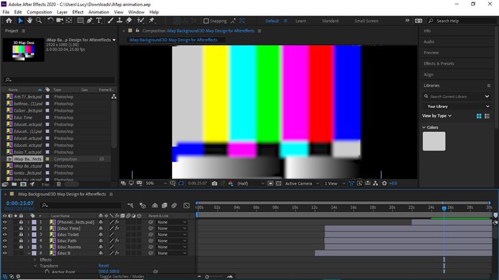Select the Rectangle shape tool
This screenshot has width=499, height=280.
point(80,21)
